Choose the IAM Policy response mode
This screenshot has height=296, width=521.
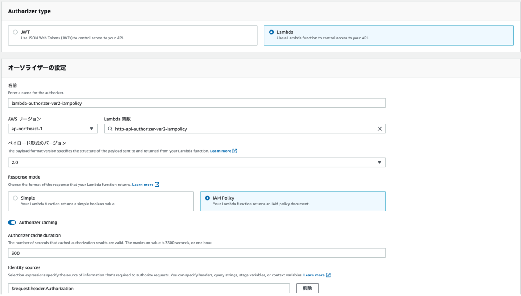[x=208, y=198]
